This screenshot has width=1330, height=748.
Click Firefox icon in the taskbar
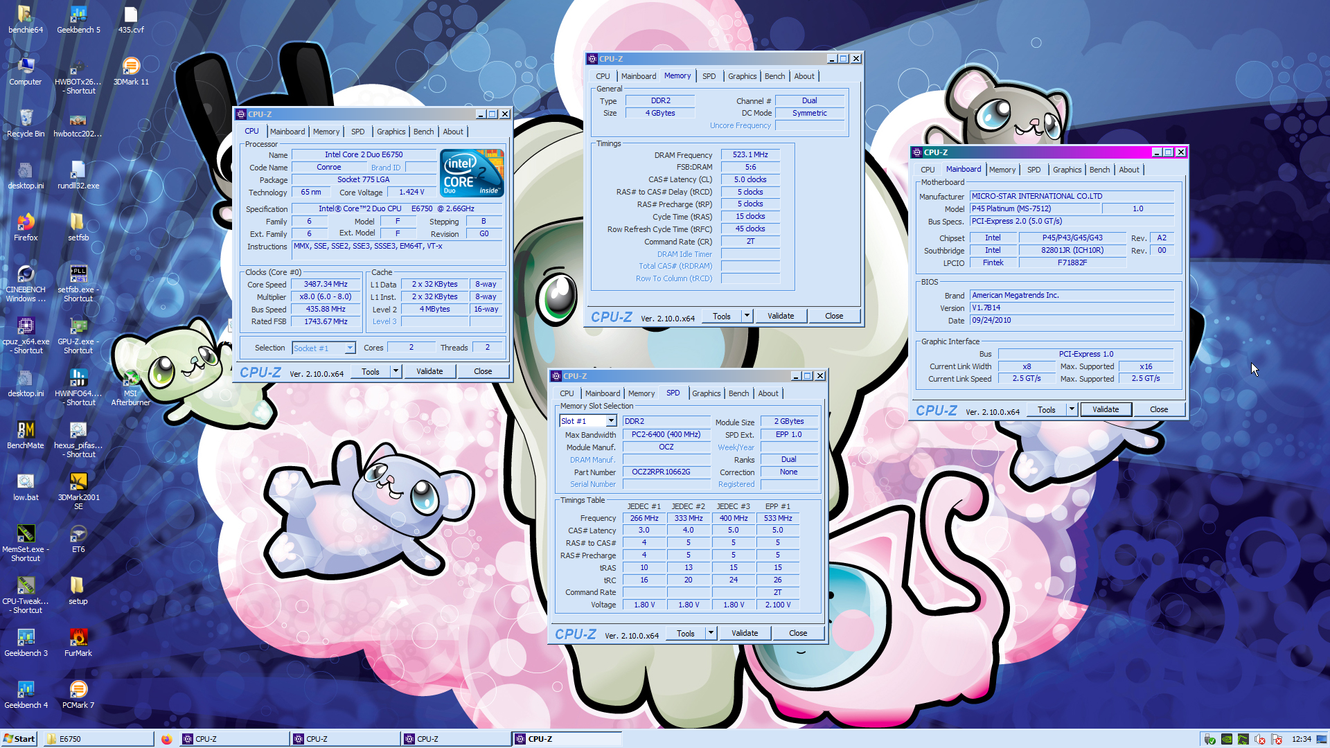[166, 739]
